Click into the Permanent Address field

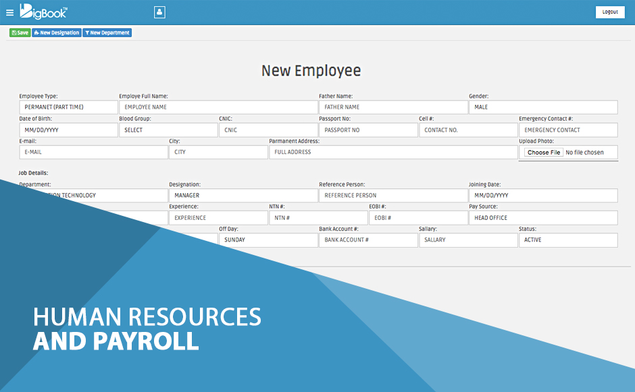[392, 152]
